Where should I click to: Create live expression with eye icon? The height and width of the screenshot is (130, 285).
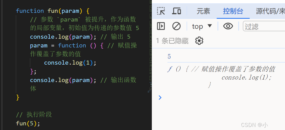pos(228,26)
